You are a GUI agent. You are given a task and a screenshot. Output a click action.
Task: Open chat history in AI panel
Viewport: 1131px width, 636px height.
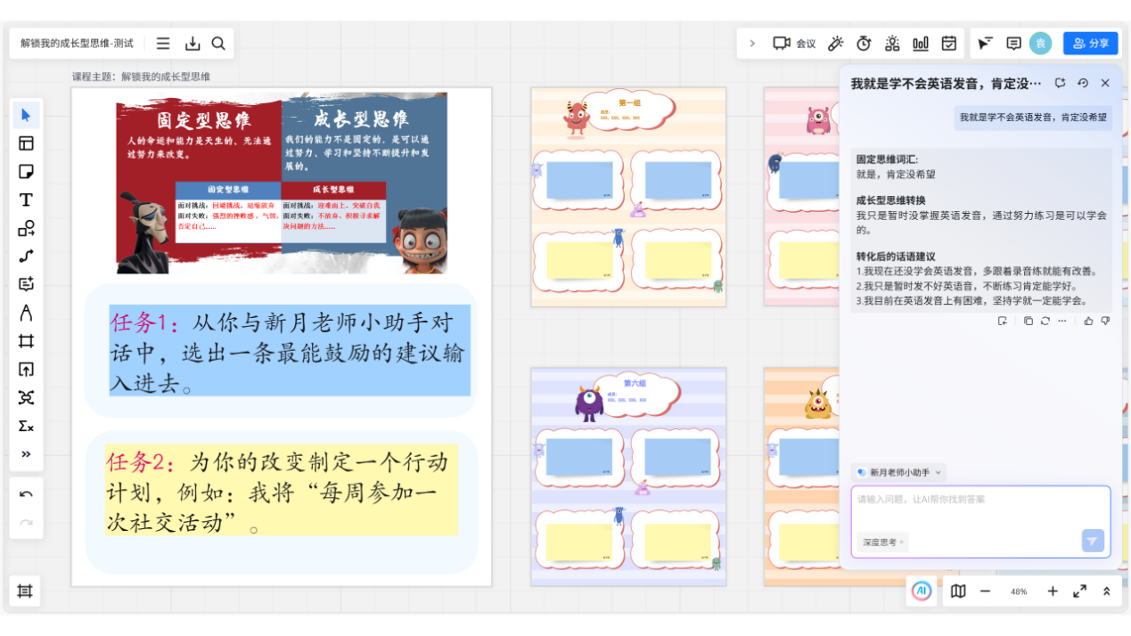click(x=1083, y=83)
